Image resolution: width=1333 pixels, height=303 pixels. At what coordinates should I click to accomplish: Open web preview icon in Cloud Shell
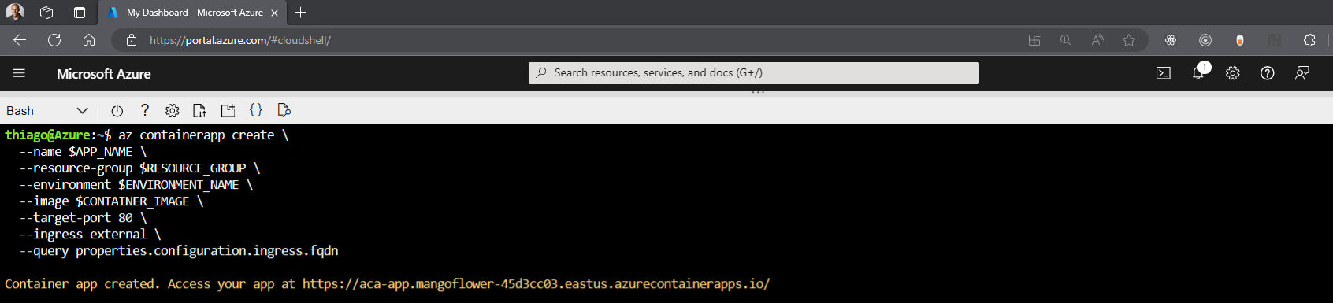[284, 111]
